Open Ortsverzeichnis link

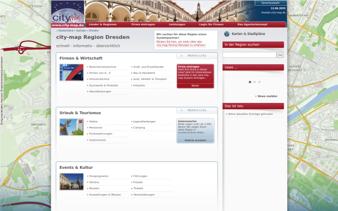click(99, 79)
